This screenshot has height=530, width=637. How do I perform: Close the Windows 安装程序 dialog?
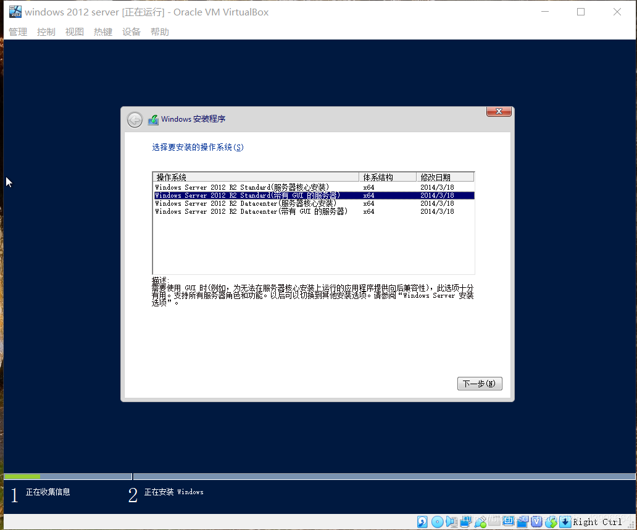[499, 111]
